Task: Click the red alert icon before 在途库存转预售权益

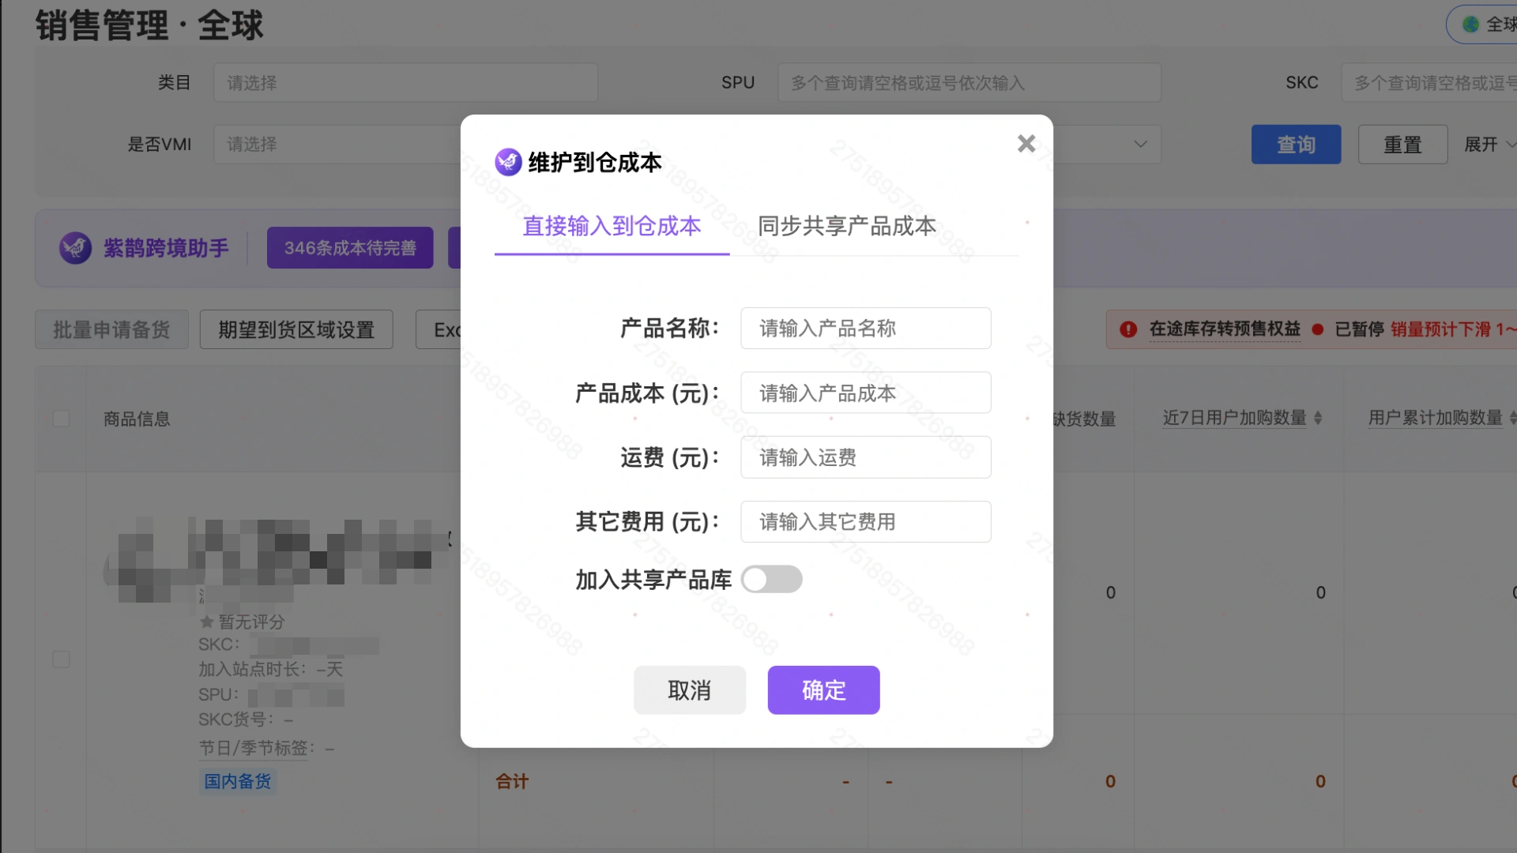Action: pos(1128,329)
